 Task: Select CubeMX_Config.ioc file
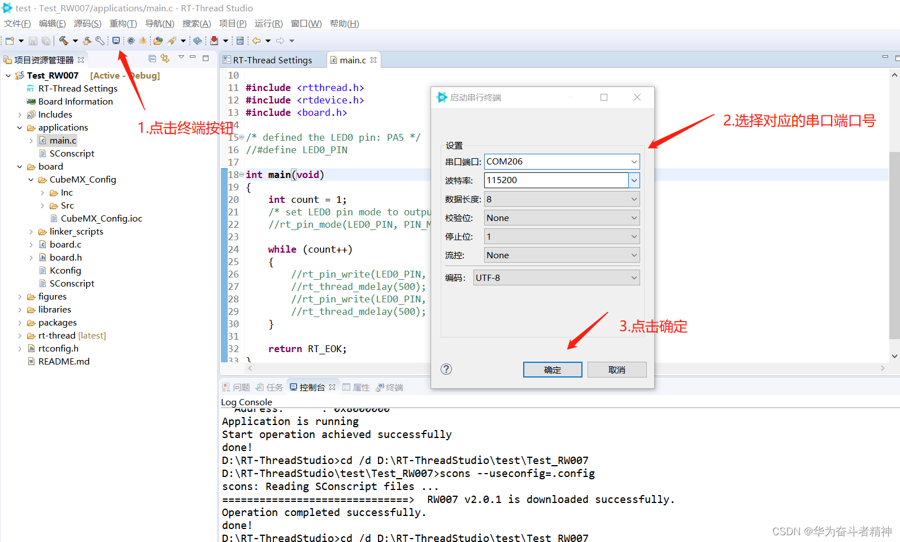pos(101,219)
